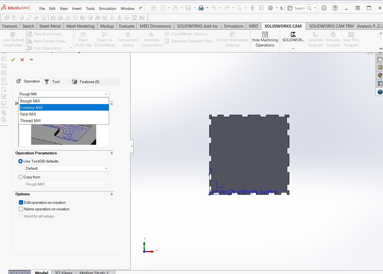Screen dimensions: 383x274
Task: Open Hole Machining Operations tool
Action: click(265, 40)
